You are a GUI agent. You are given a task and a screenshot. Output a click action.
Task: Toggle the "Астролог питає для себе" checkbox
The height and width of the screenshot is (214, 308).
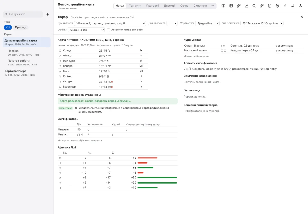pos(109,30)
